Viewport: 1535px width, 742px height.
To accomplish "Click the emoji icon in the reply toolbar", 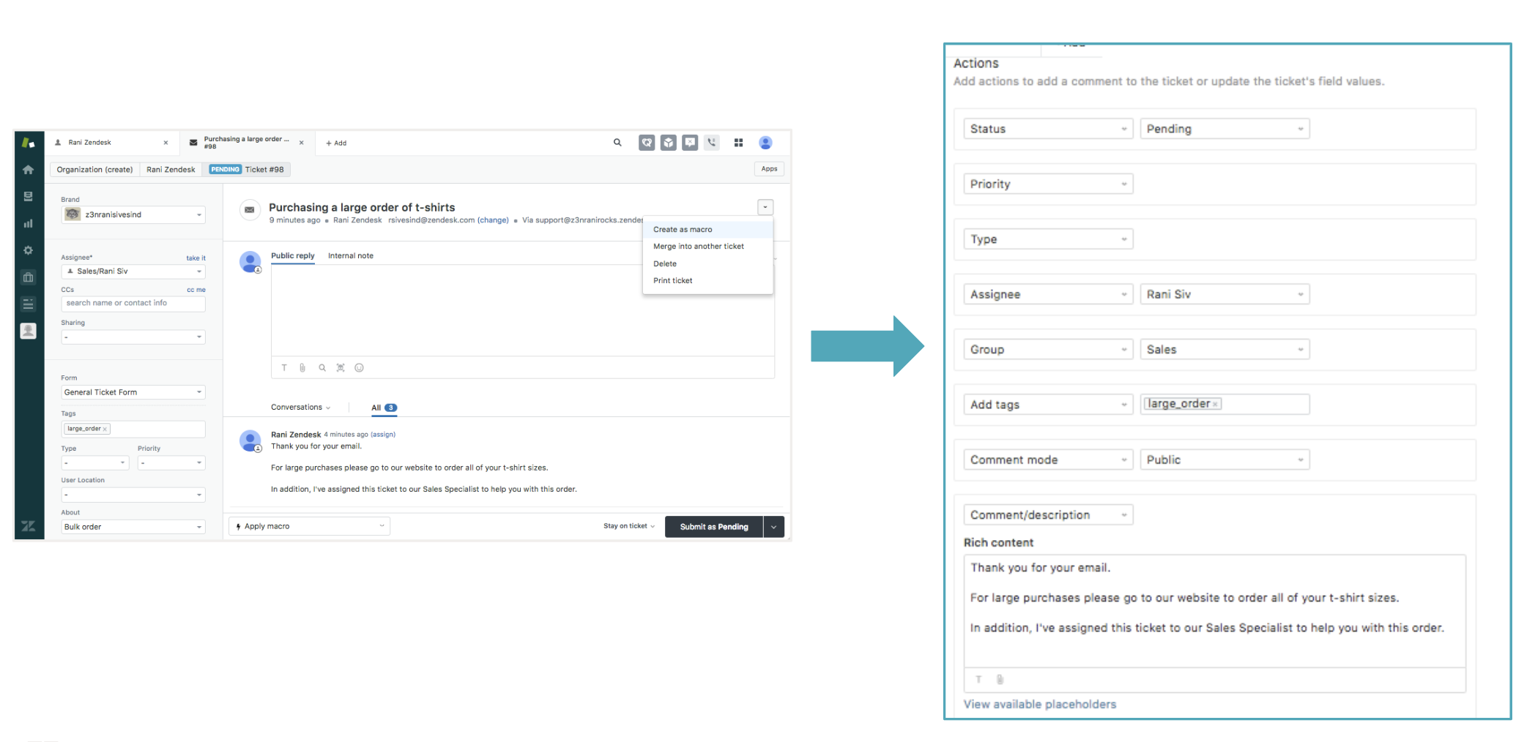I will pos(359,368).
